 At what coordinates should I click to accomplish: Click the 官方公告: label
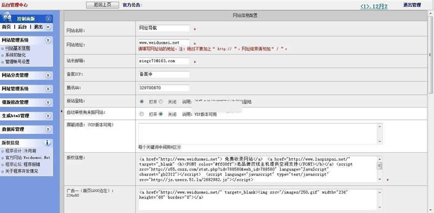coord(132,5)
